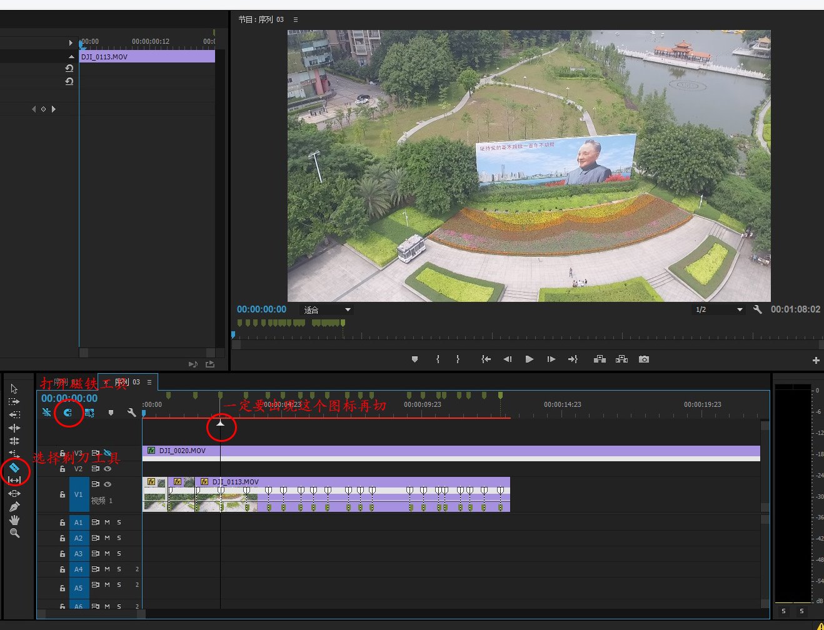This screenshot has width=824, height=630.
Task: Select the Track Select Forward tool
Action: tap(14, 401)
